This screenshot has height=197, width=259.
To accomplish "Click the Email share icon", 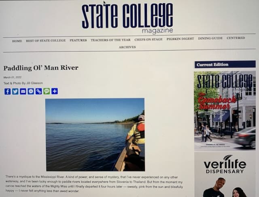I will (x=23, y=91).
